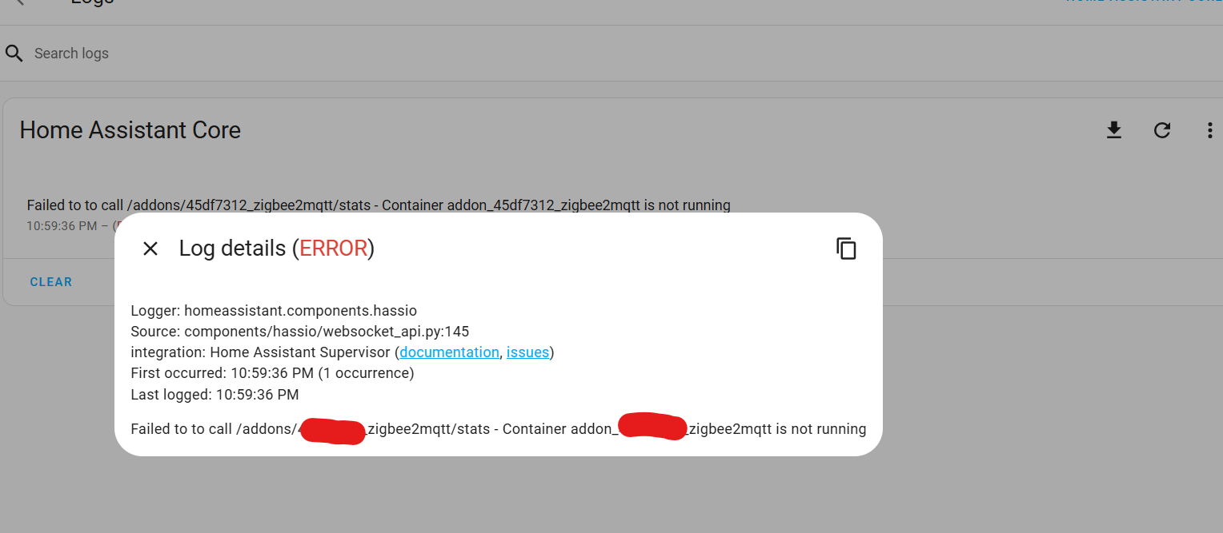The image size is (1223, 533).
Task: Click the CLEAR logs button
Action: point(50,281)
